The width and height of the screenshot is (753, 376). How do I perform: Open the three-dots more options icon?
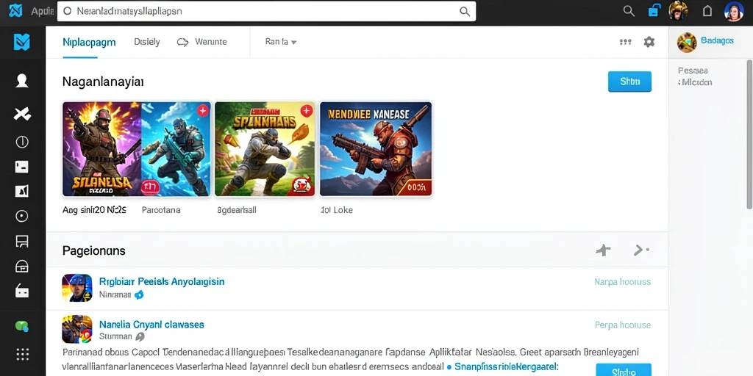point(625,42)
